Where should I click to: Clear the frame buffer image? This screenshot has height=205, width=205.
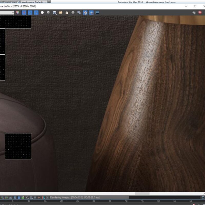(67, 13)
